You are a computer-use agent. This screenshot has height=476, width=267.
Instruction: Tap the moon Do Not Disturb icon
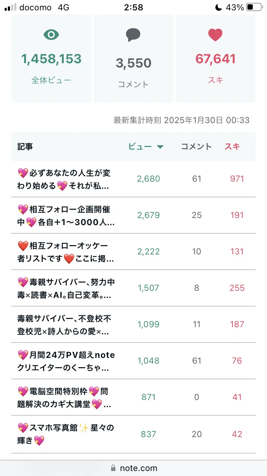[x=219, y=7]
